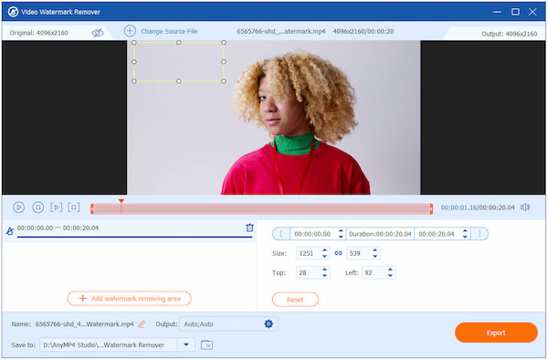This screenshot has width=548, height=360.
Task: Click left trim handle of timeline
Action: (92, 209)
